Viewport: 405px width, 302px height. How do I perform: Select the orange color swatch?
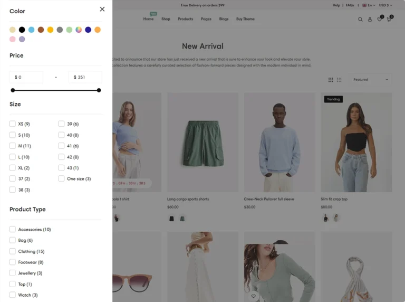[98, 30]
